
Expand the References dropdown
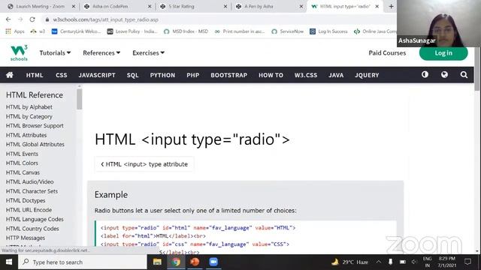(101, 53)
